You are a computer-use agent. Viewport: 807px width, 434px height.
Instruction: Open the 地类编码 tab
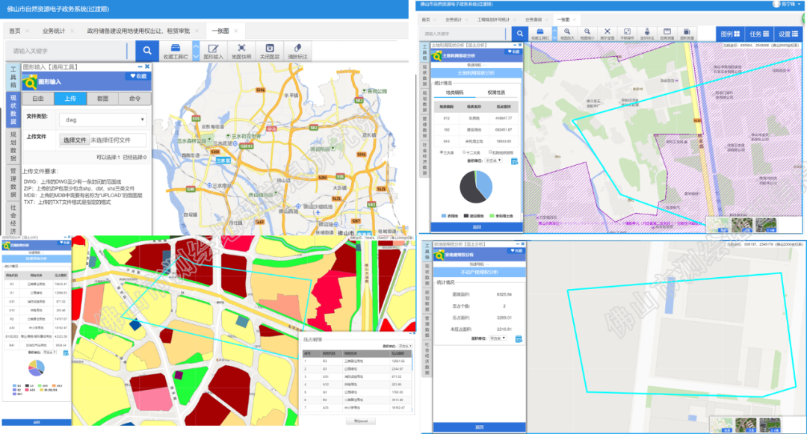454,93
